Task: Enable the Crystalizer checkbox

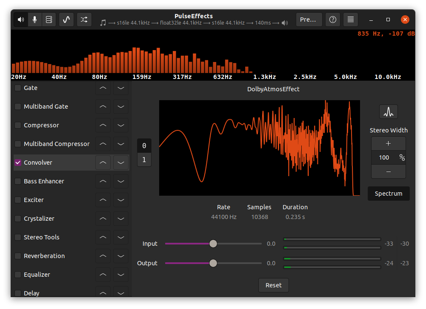Action: coord(18,219)
